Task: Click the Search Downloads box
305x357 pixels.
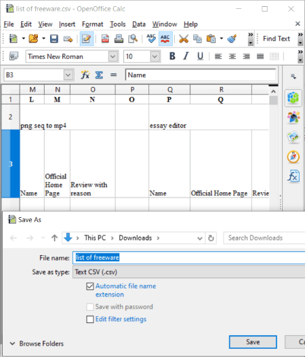Action: pos(264,238)
